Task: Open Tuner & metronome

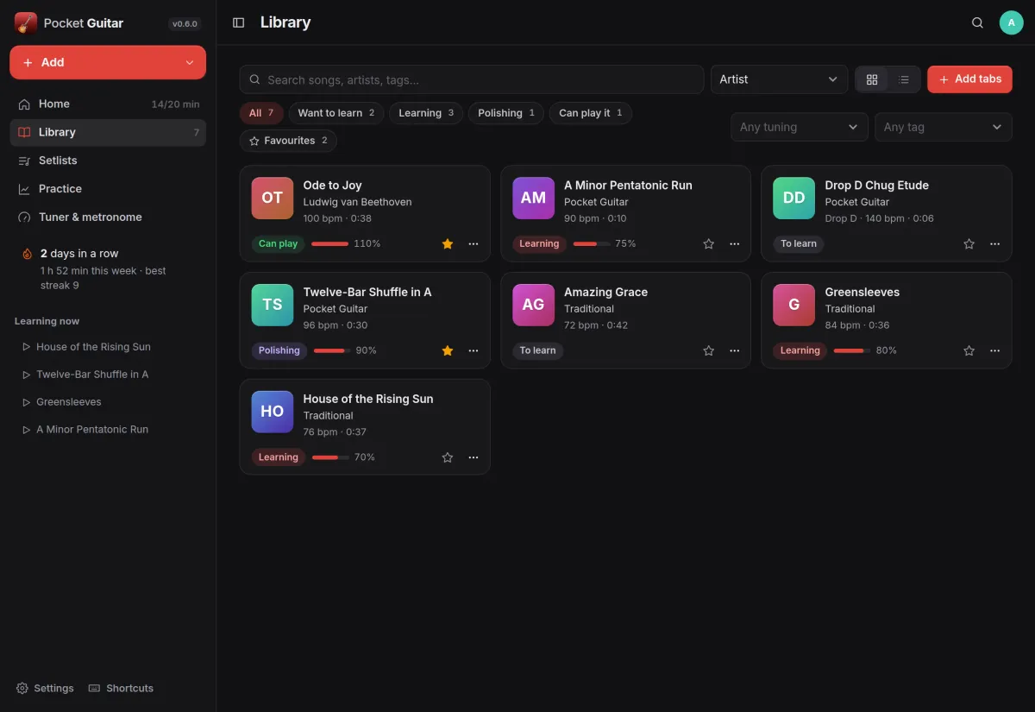Action: tap(108, 217)
